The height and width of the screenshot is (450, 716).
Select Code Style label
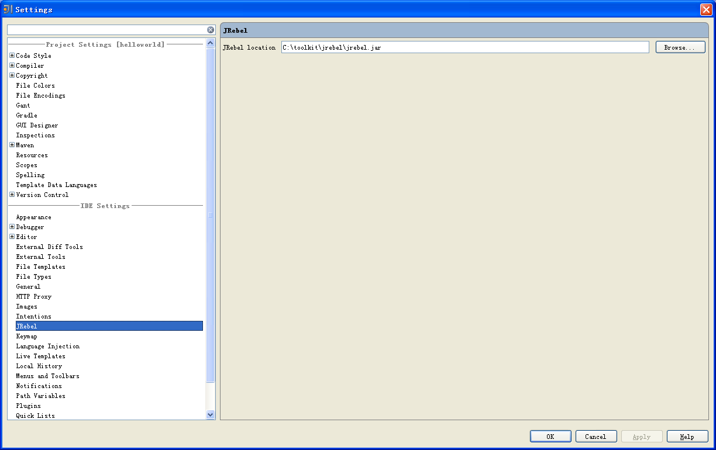click(34, 56)
